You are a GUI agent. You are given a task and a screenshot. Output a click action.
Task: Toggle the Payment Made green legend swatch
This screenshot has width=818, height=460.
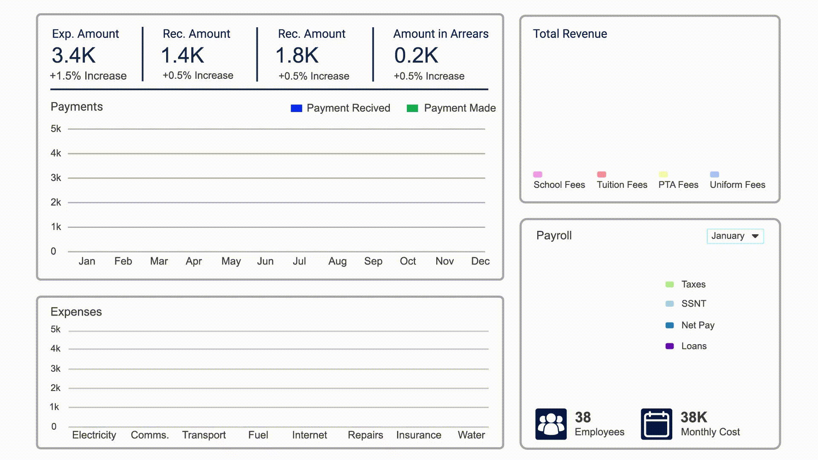click(x=412, y=108)
